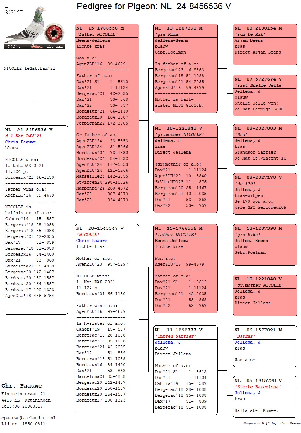Click ring number NL 20-1545347 V

100,228
